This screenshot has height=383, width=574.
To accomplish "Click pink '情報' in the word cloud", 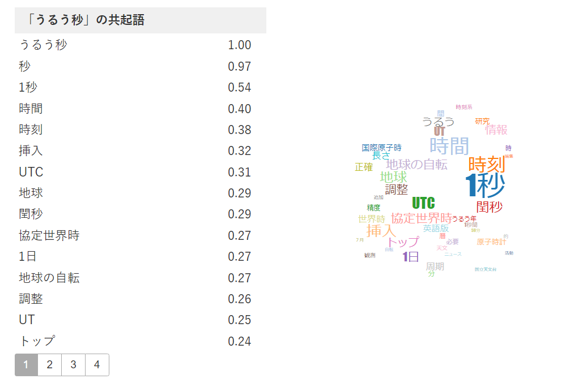I will pyautogui.click(x=496, y=130).
